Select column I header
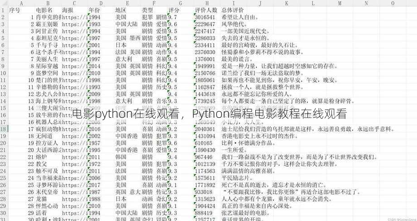The image size is (417, 221). pyautogui.click(x=234, y=4)
